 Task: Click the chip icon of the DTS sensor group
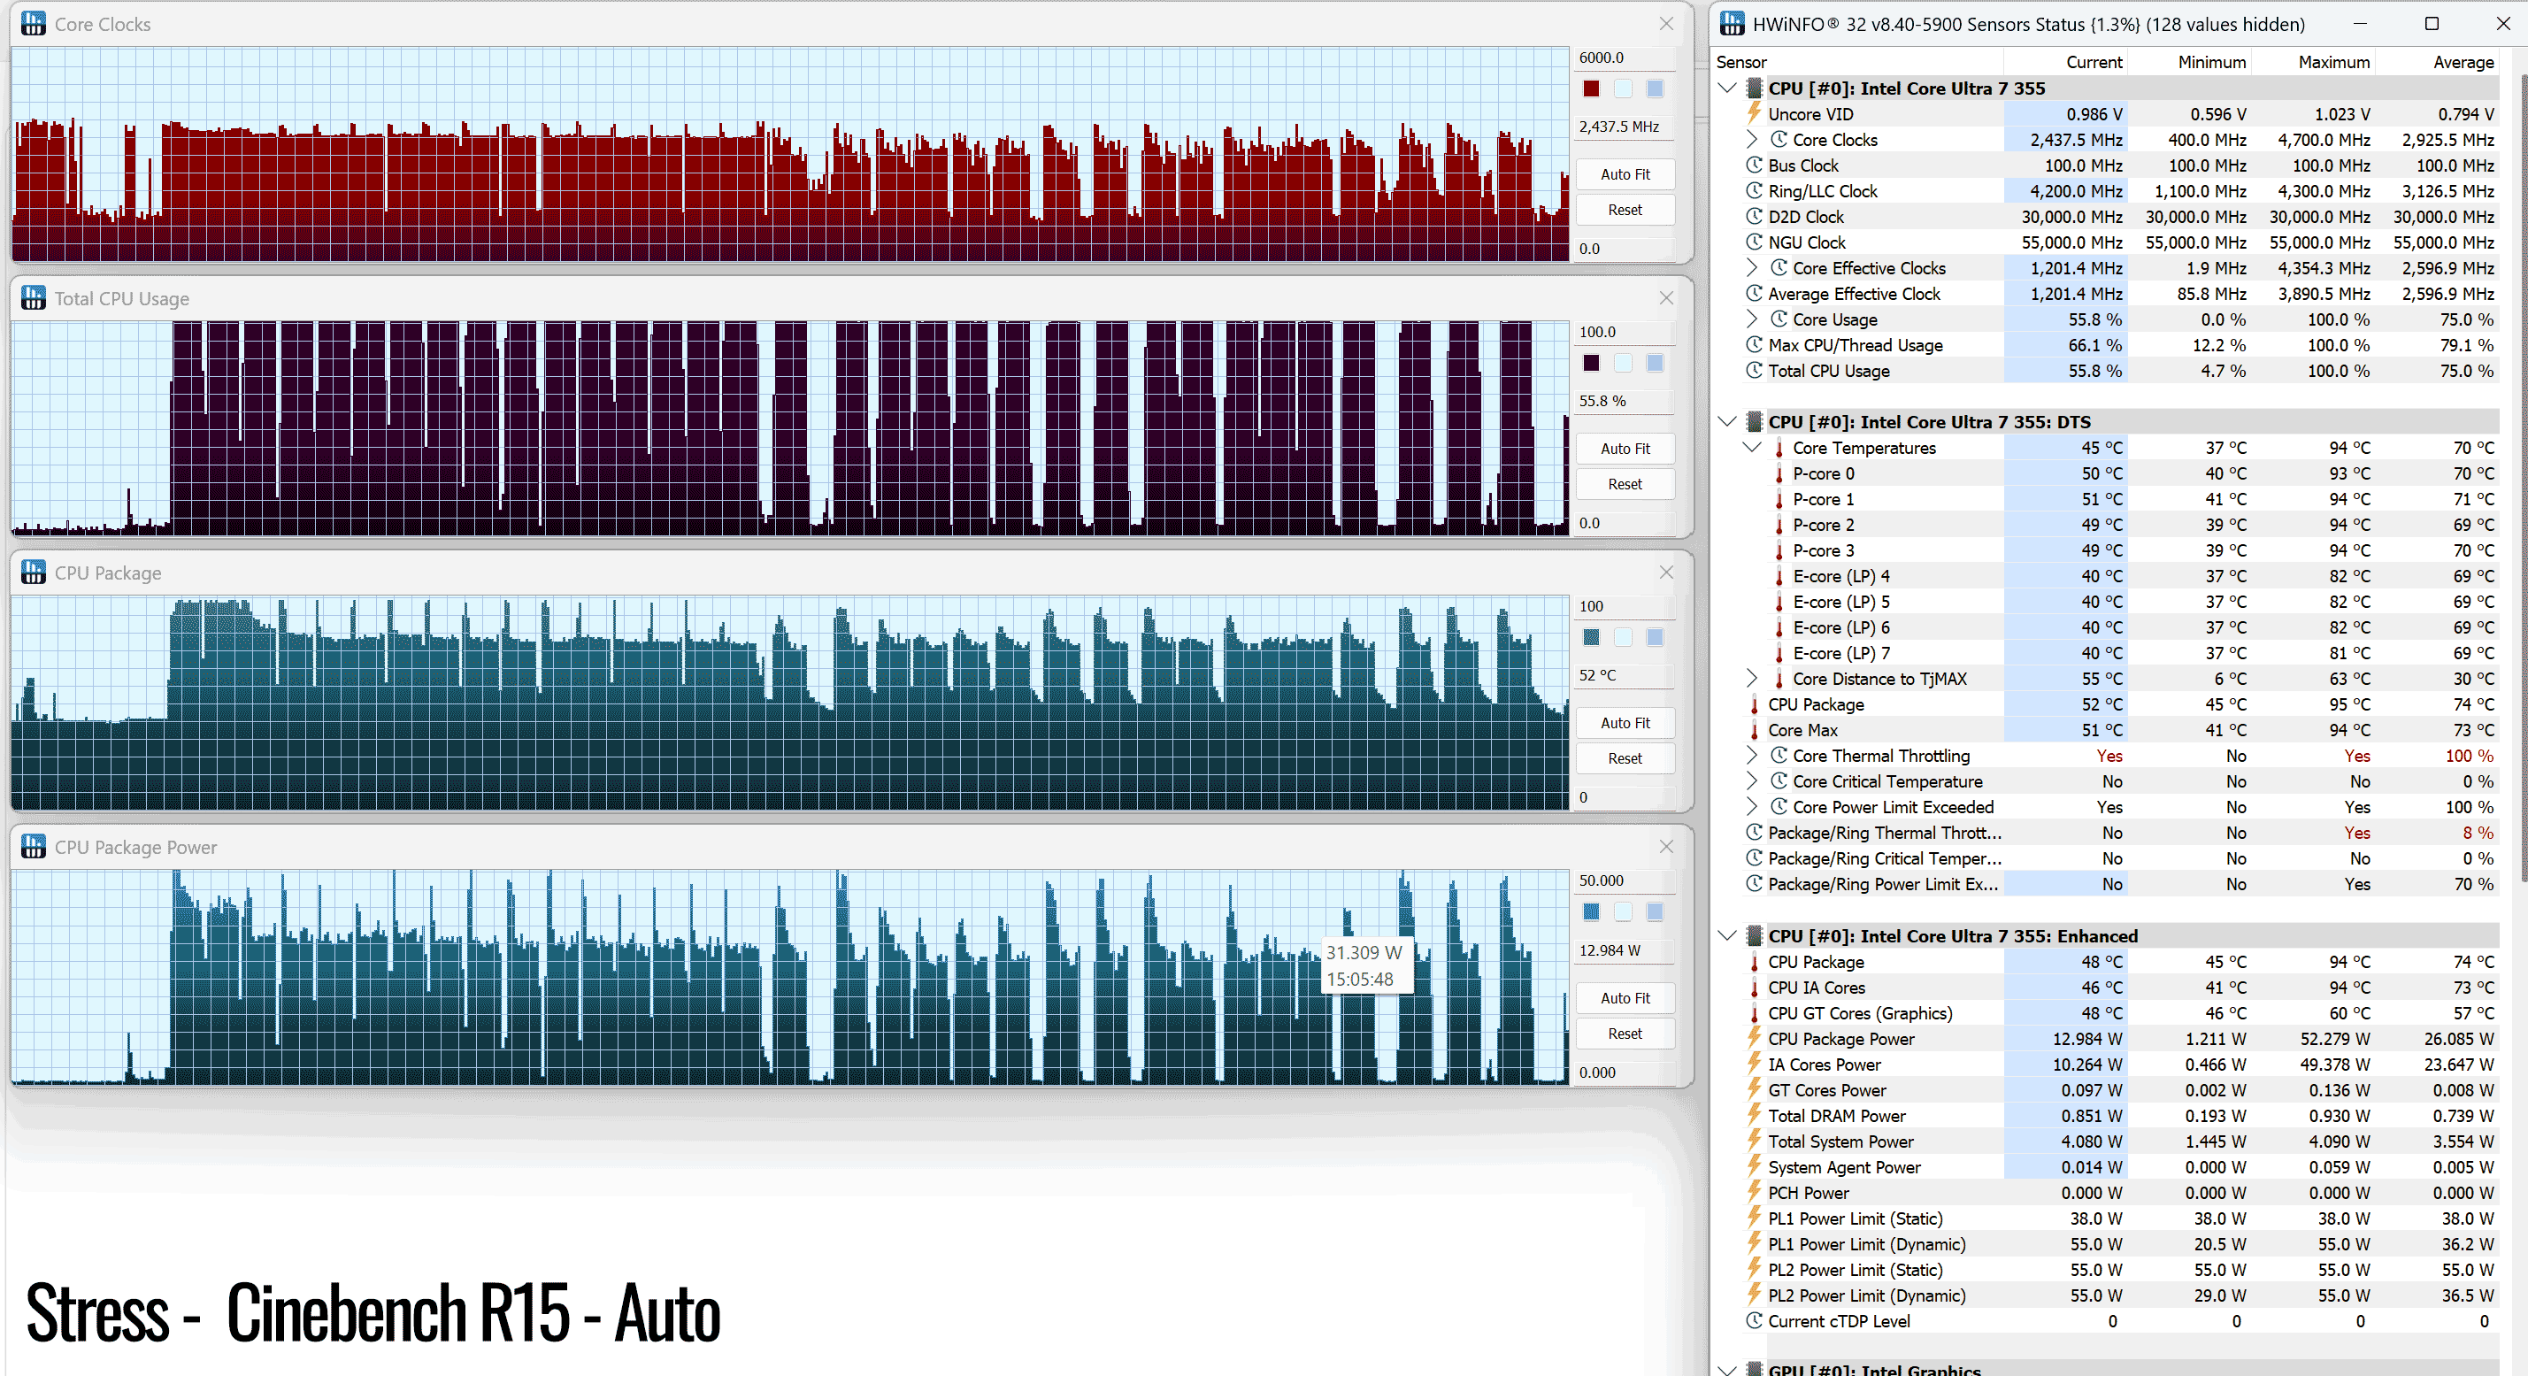1754,422
